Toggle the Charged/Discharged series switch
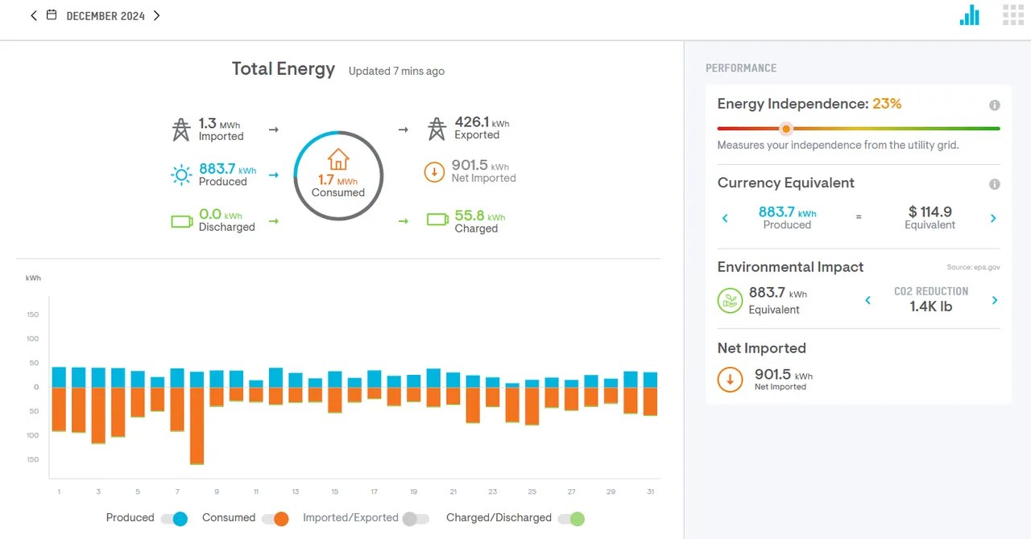1031x539 pixels. coord(571,519)
